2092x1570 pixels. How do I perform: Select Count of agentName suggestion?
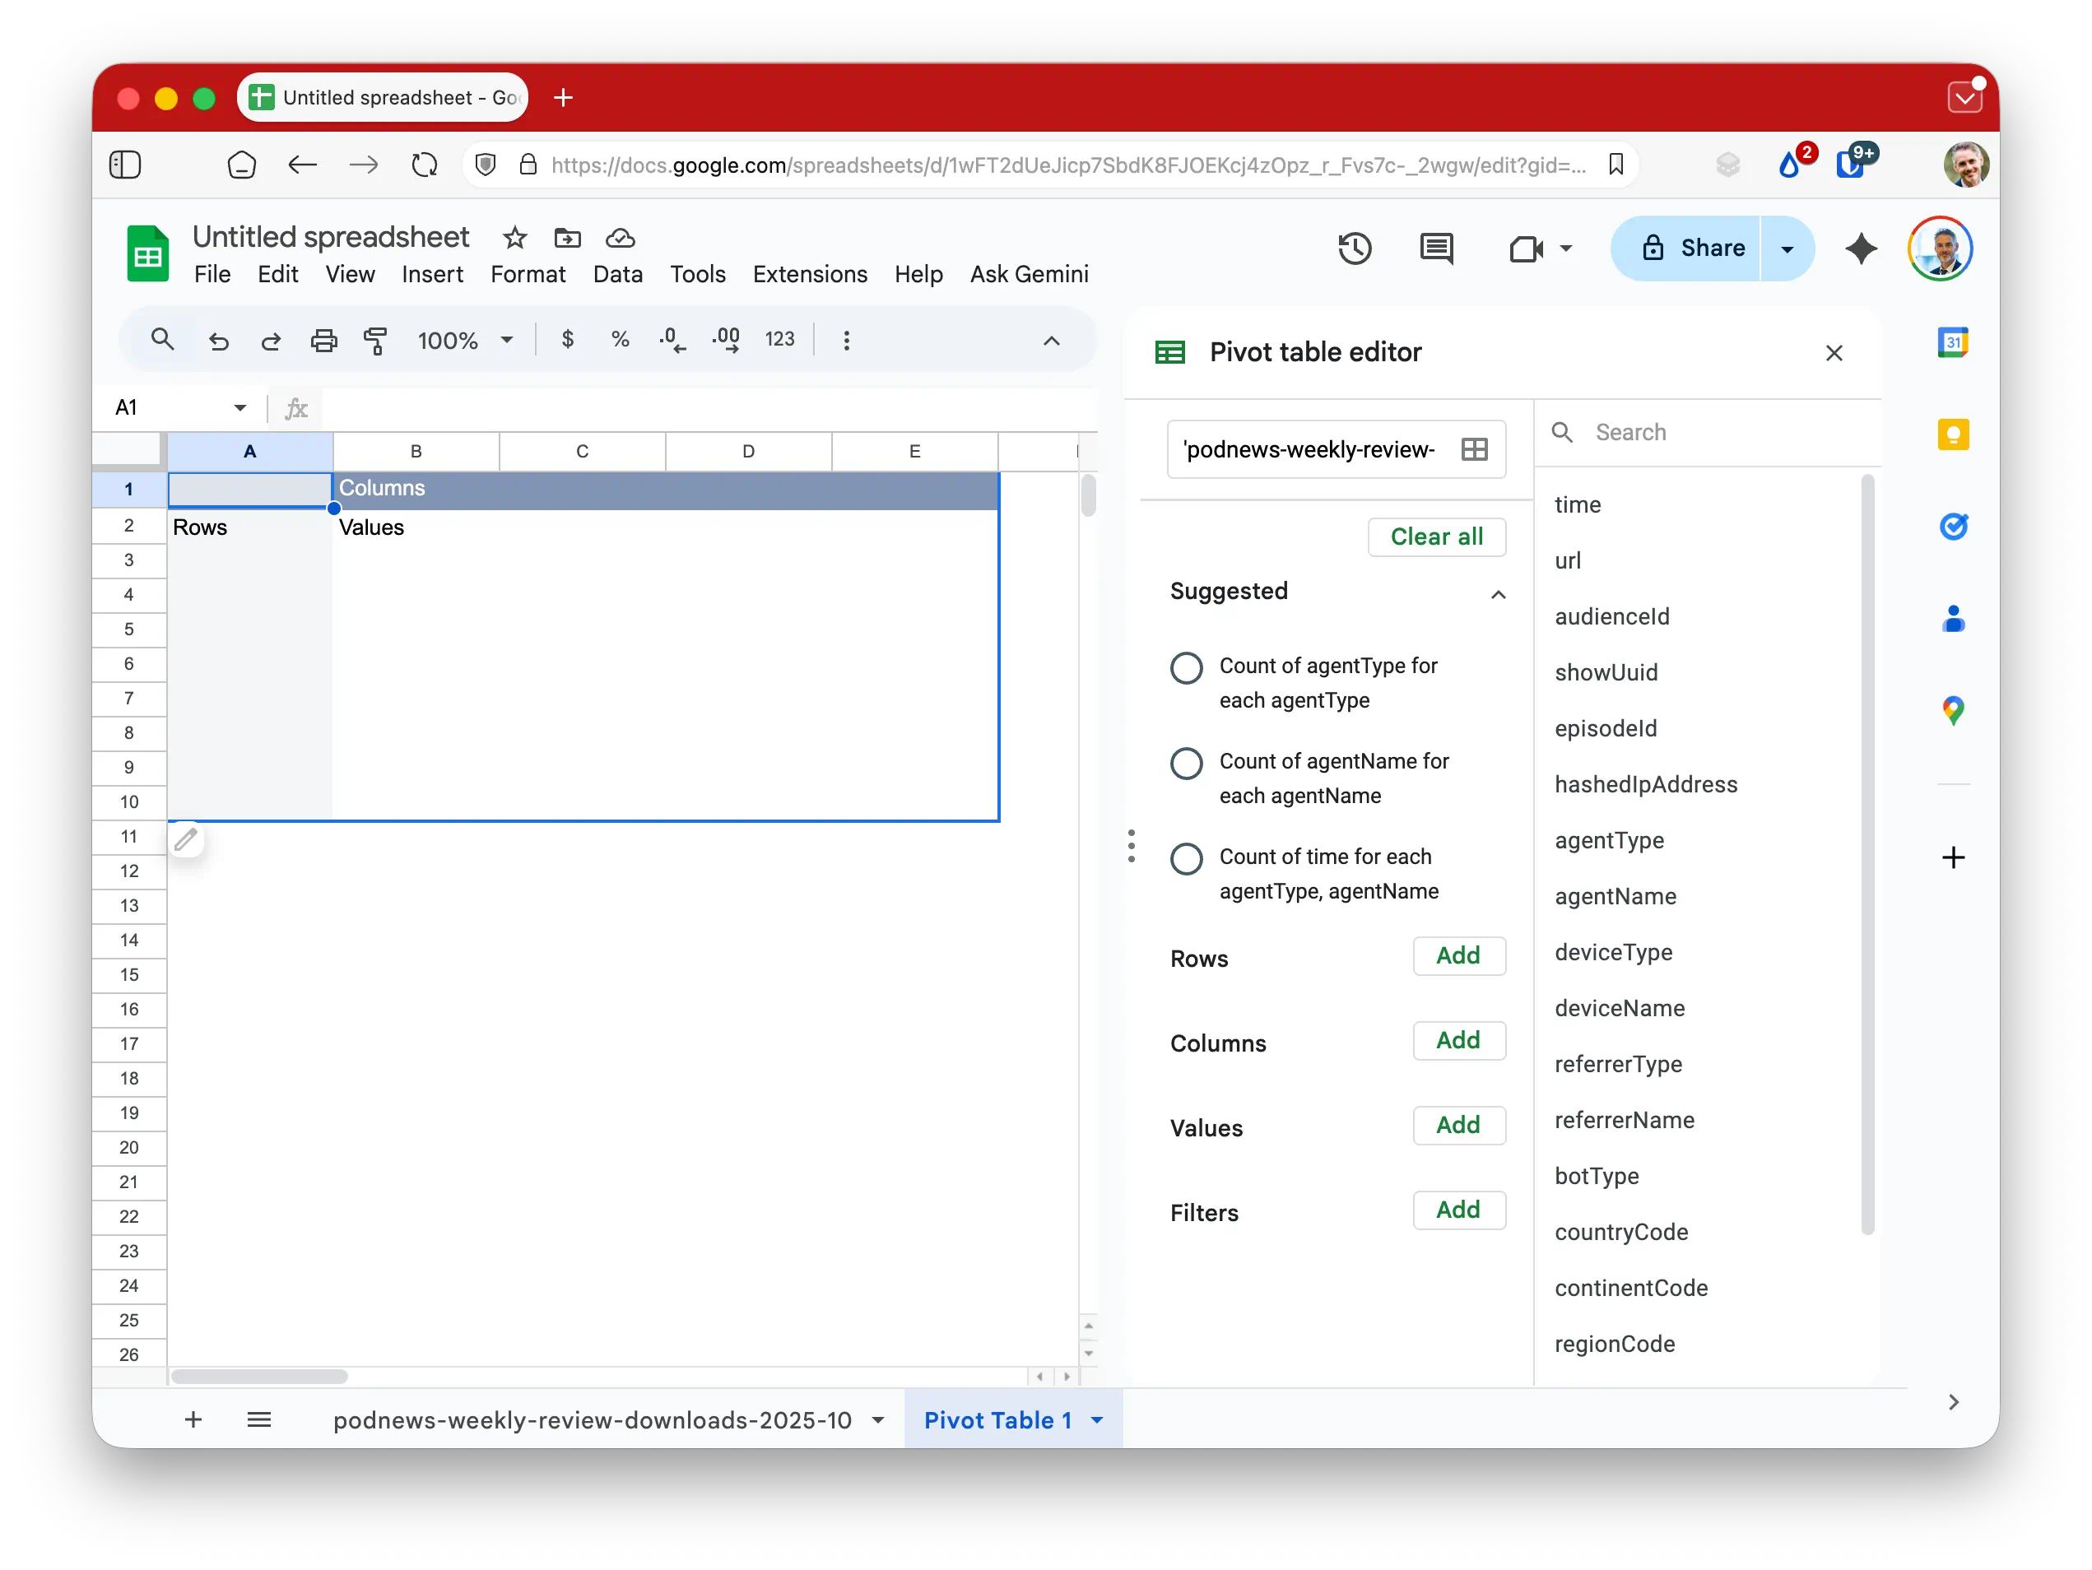coord(1186,764)
